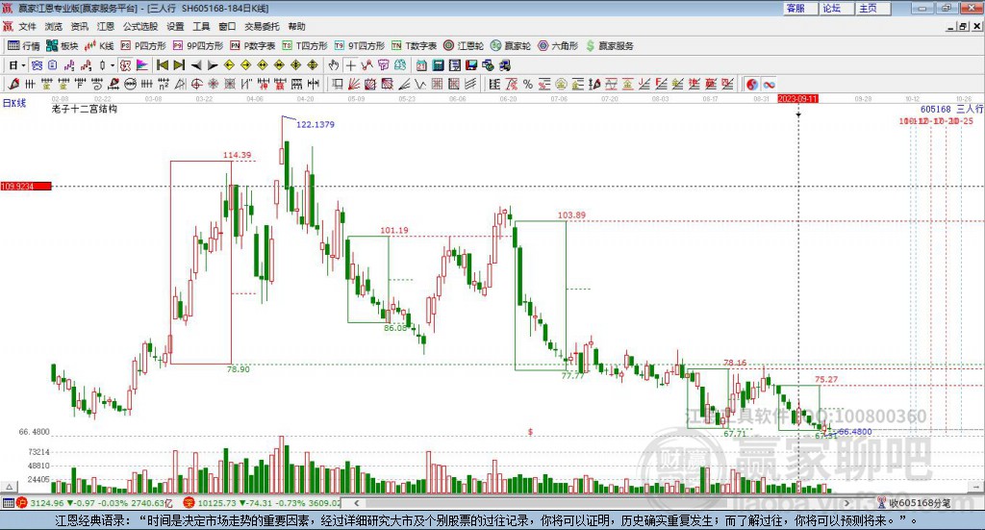Switch to the K线 chart view

[x=99, y=46]
